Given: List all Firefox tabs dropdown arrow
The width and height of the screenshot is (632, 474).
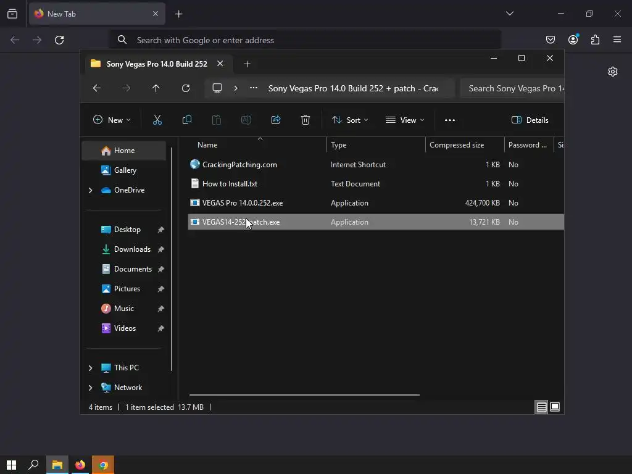Looking at the screenshot, I should pos(510,14).
